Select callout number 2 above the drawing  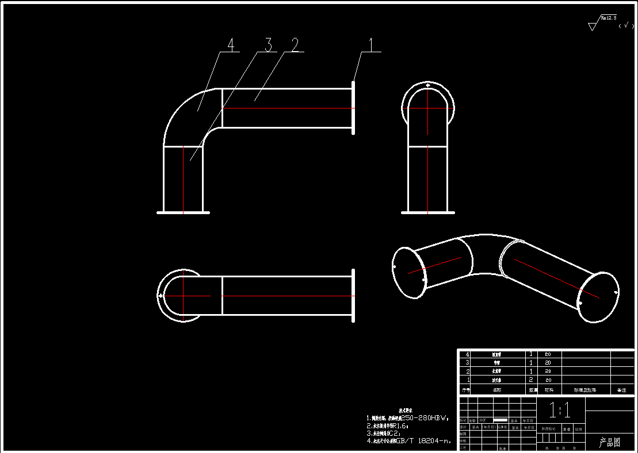(x=295, y=45)
